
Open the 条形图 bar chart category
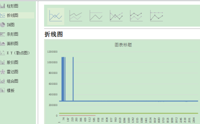[x=12, y=34]
